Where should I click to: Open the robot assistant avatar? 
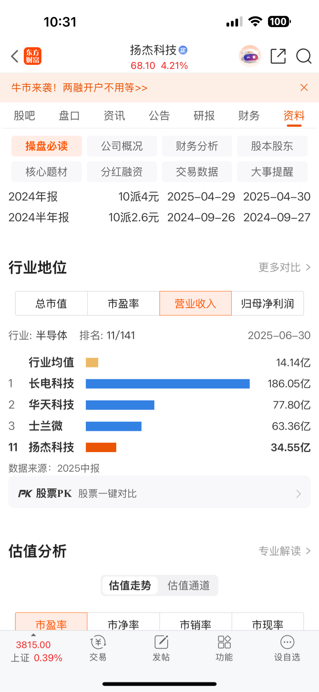[250, 56]
